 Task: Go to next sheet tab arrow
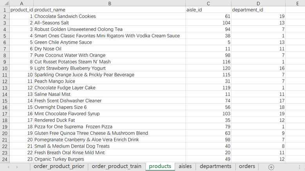(17, 167)
